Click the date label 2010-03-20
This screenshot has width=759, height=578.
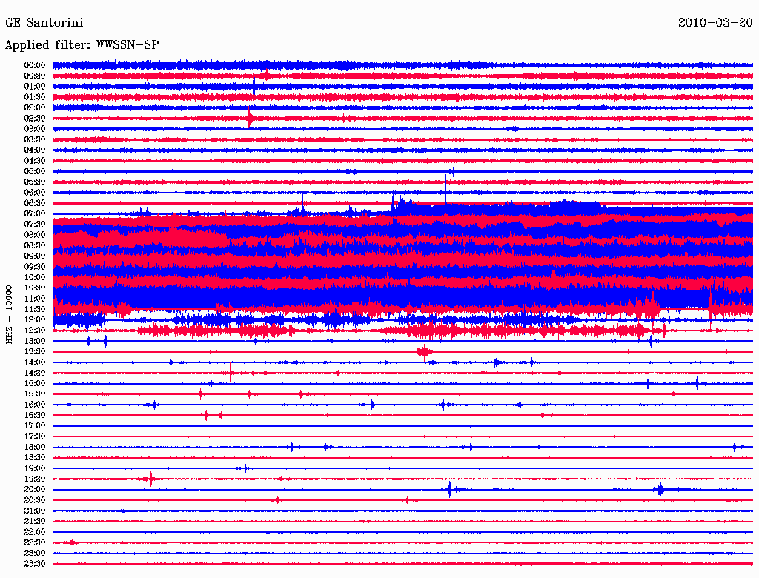pyautogui.click(x=715, y=23)
